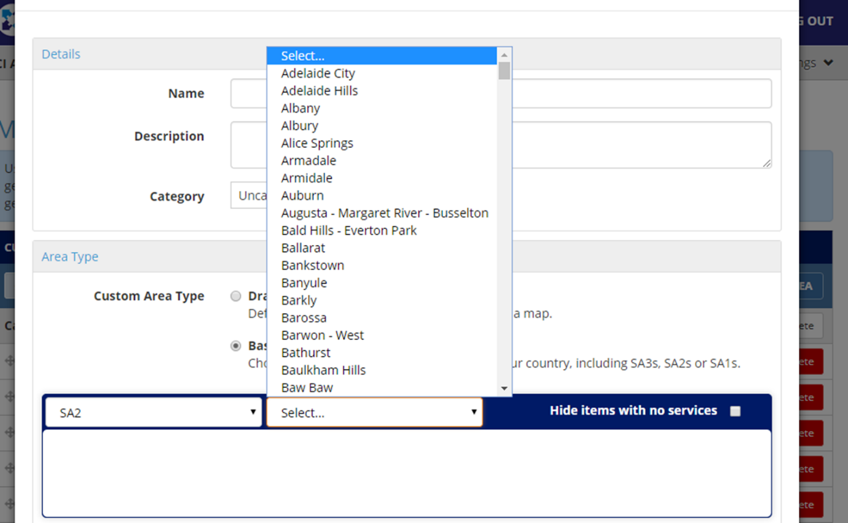The image size is (848, 523).
Task: Select the Based on areas radio button
Action: click(x=235, y=346)
